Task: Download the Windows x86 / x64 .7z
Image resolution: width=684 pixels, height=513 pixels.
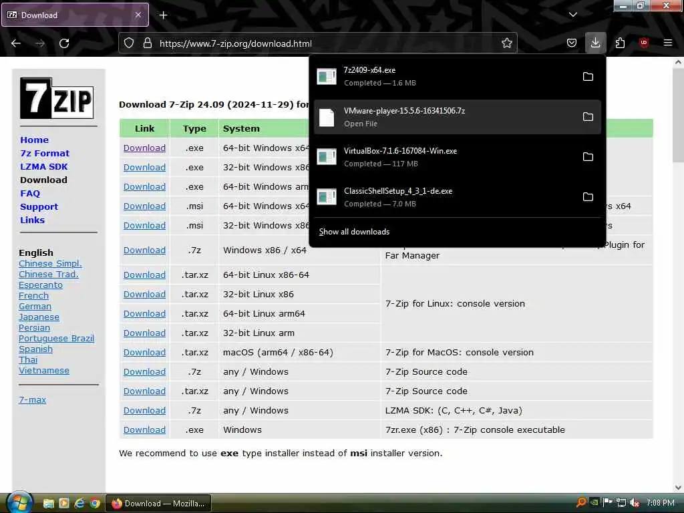Action: 144,250
